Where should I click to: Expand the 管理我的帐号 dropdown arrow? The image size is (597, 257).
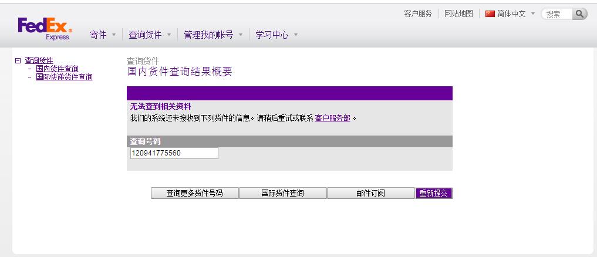[x=241, y=35]
